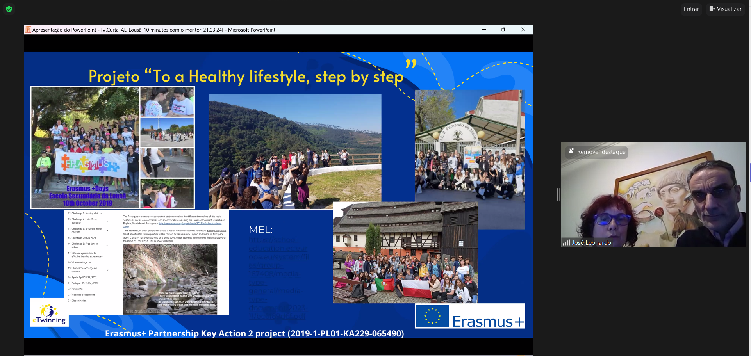Expand the Videomeetings chevron
Image resolution: width=751 pixels, height=356 pixels.
[90, 262]
